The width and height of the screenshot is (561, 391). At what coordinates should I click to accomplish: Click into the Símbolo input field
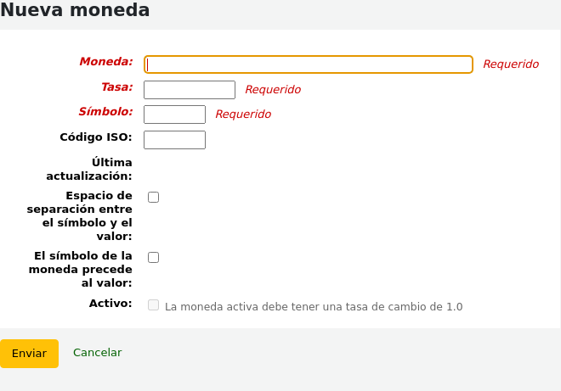[x=174, y=115]
